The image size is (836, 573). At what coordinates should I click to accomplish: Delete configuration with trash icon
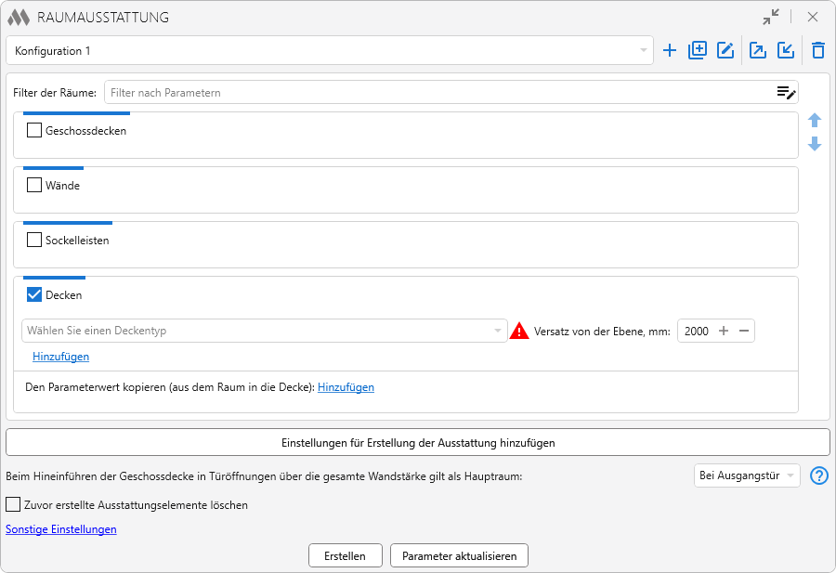click(x=817, y=51)
